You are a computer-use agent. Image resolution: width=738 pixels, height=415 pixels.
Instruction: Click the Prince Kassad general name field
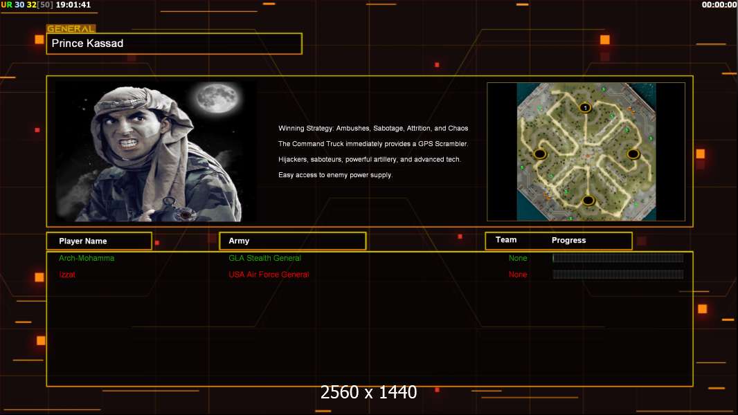pyautogui.click(x=174, y=44)
